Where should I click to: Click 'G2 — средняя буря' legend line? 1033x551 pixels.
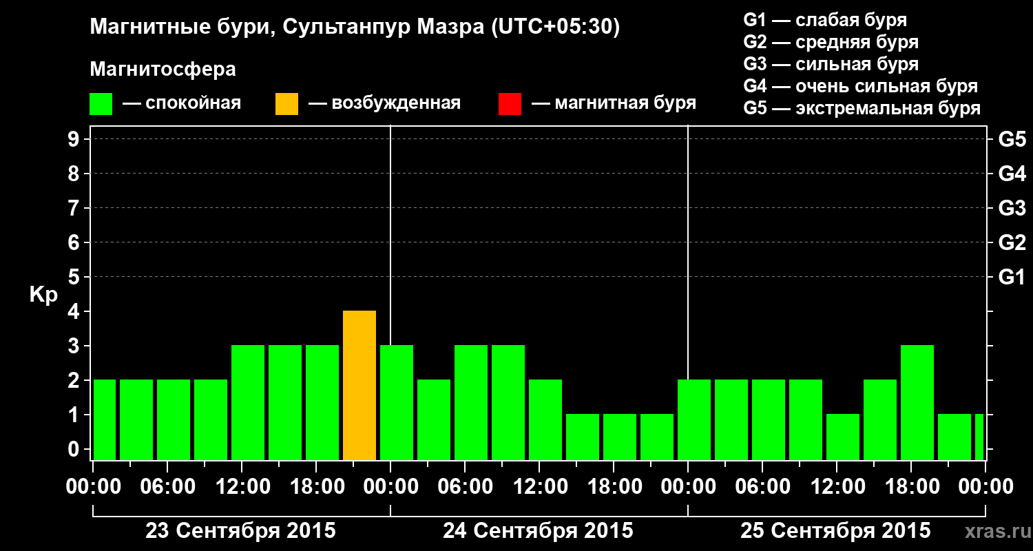coord(831,42)
